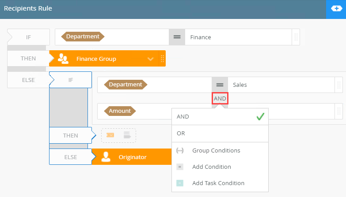Click the Finance value field
This screenshot has width=346, height=197.
coord(239,37)
